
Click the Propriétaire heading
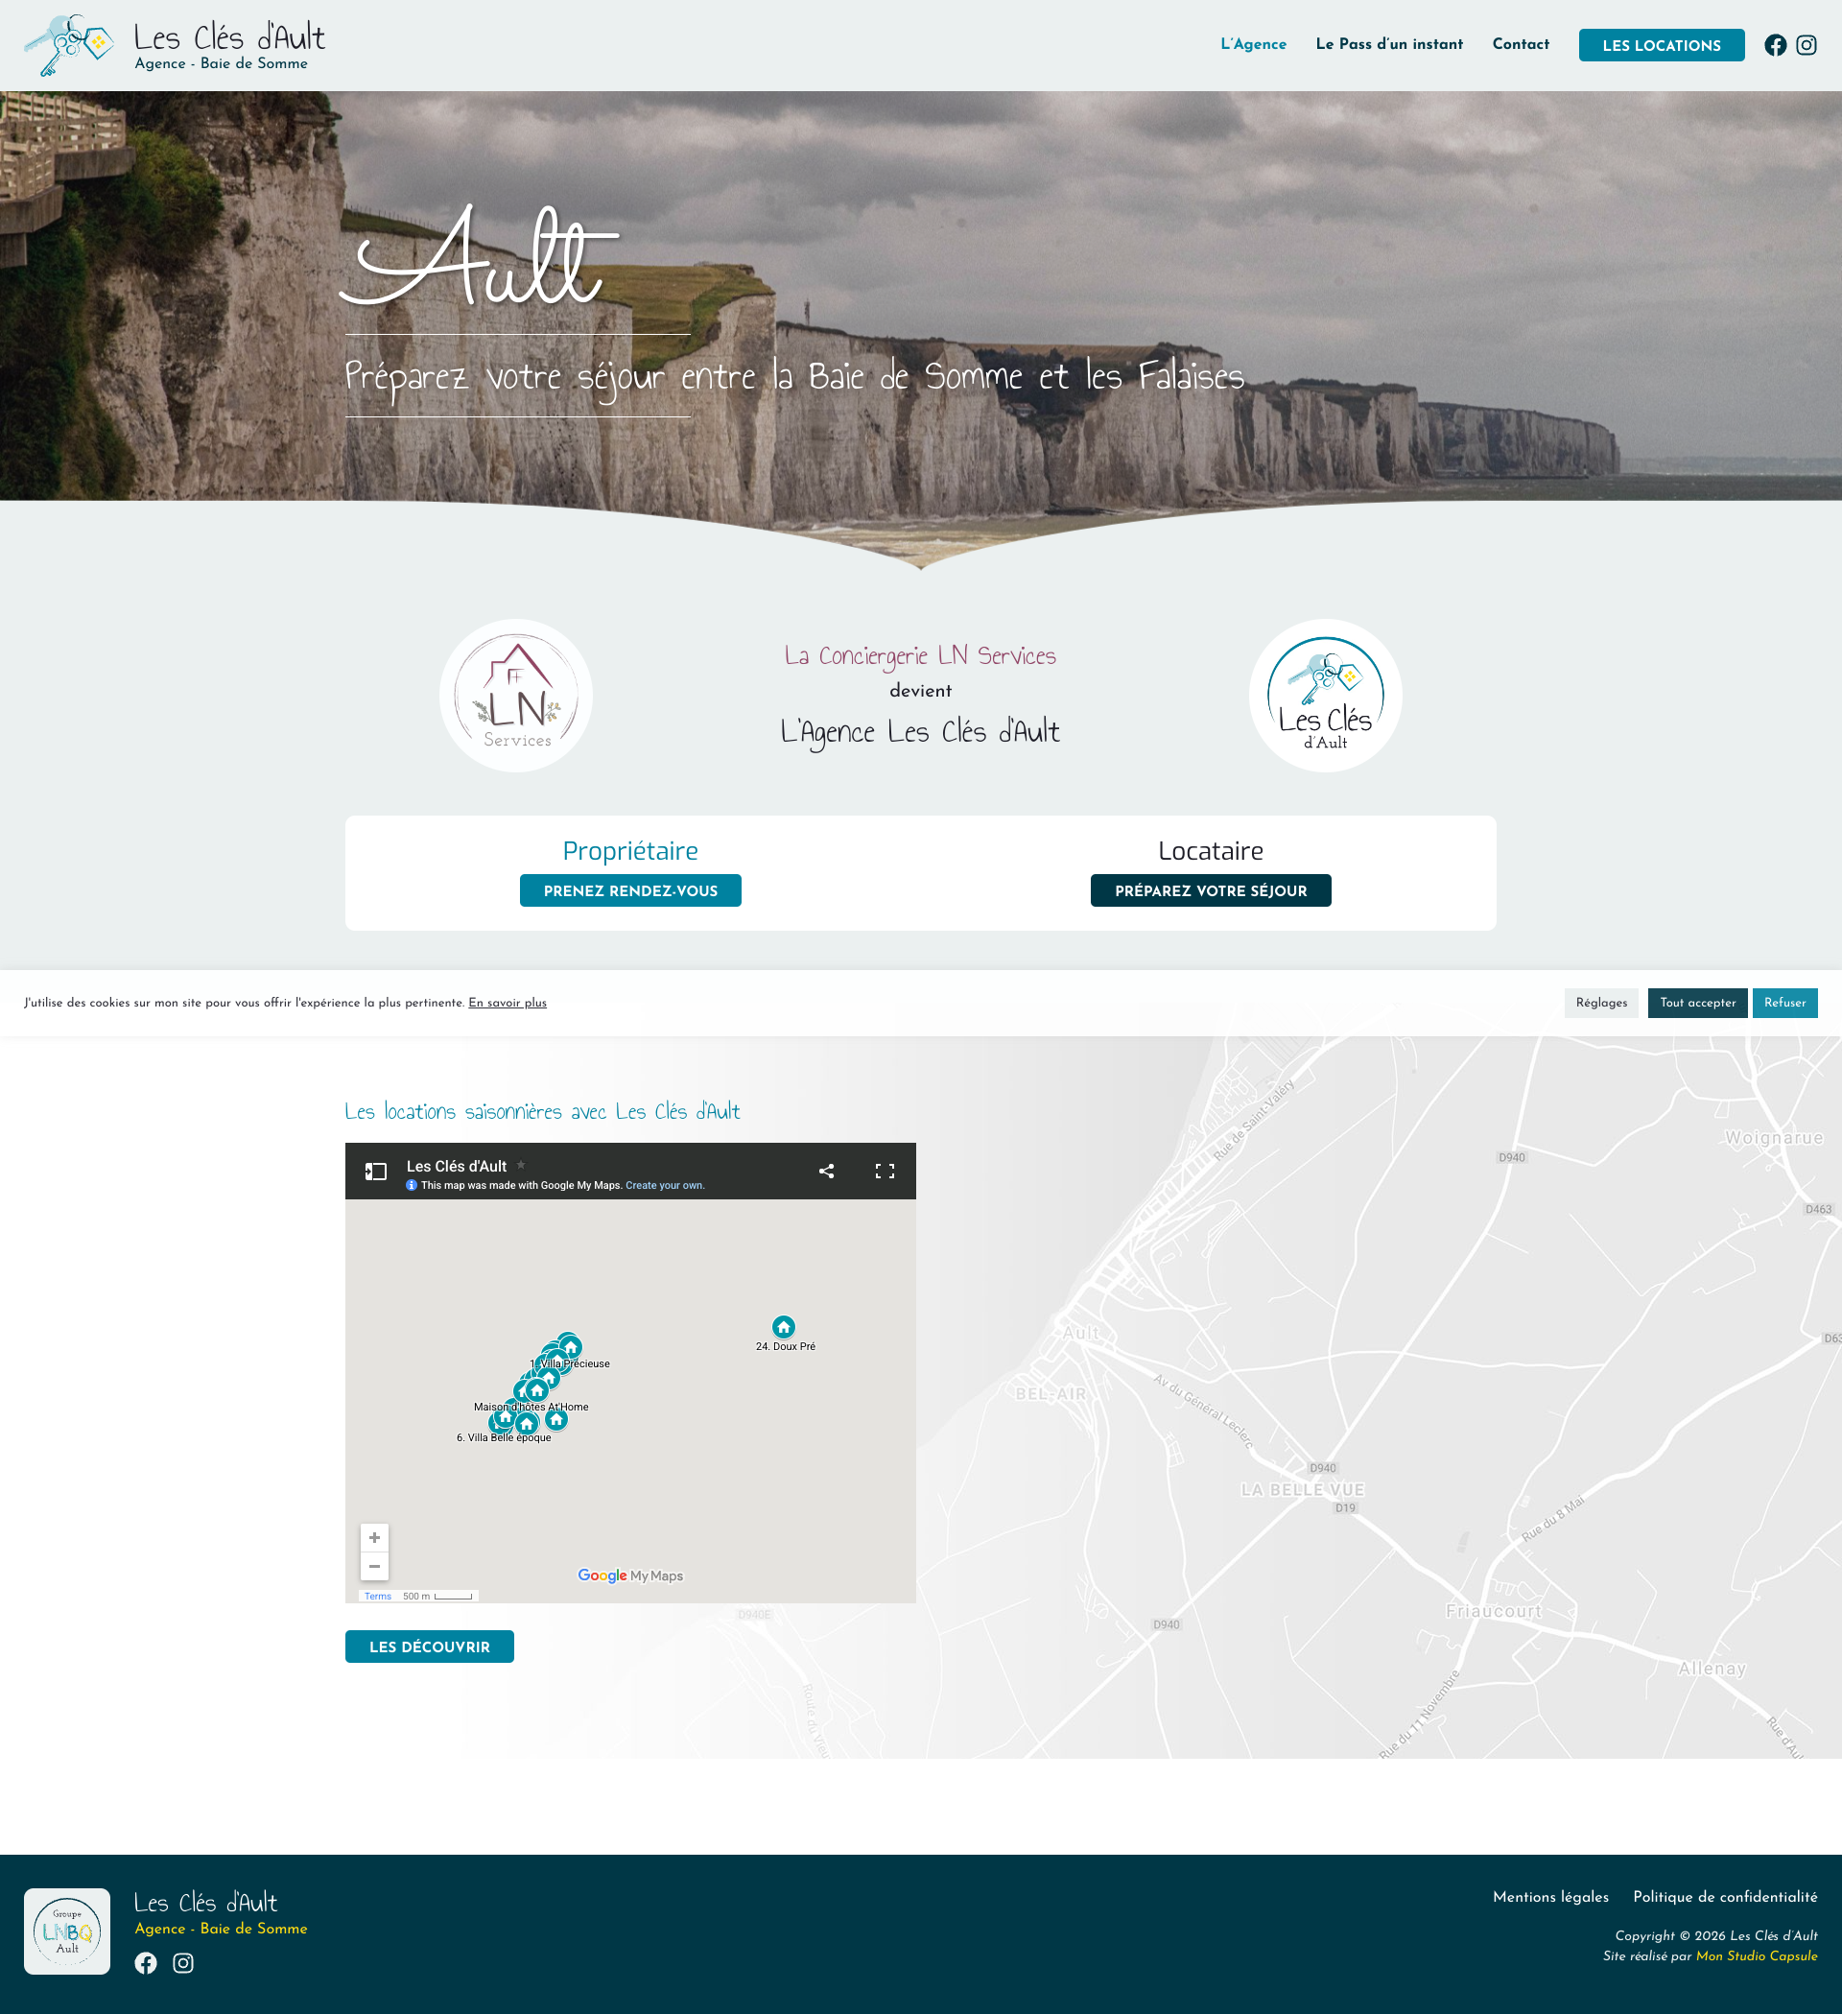630,851
